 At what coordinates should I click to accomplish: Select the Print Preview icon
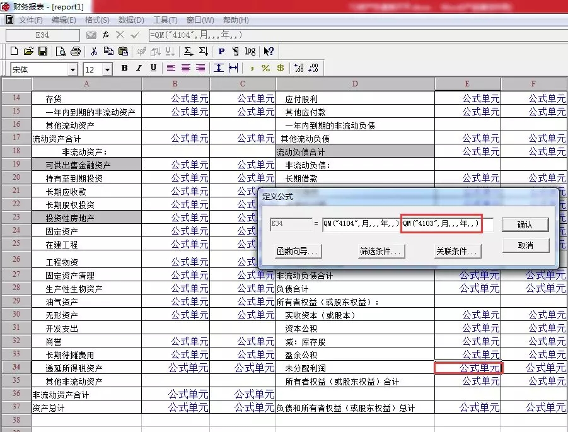(61, 51)
